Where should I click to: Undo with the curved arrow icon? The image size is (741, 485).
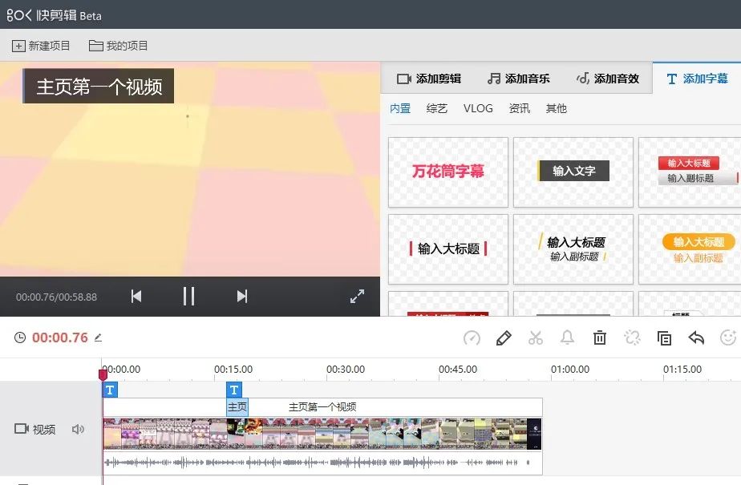(x=696, y=338)
